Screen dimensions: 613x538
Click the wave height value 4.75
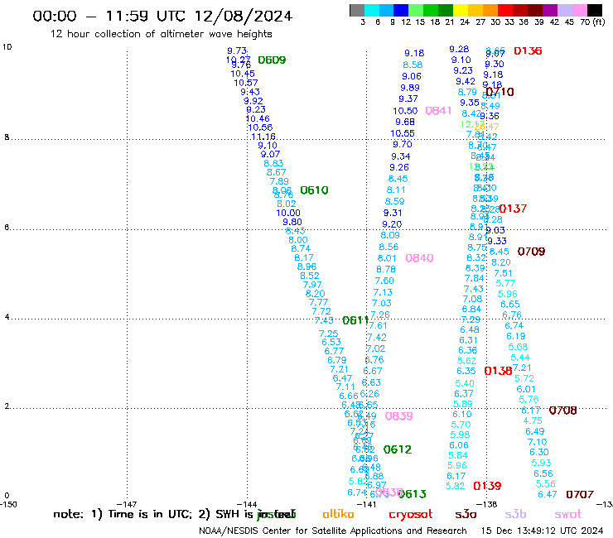tap(533, 420)
